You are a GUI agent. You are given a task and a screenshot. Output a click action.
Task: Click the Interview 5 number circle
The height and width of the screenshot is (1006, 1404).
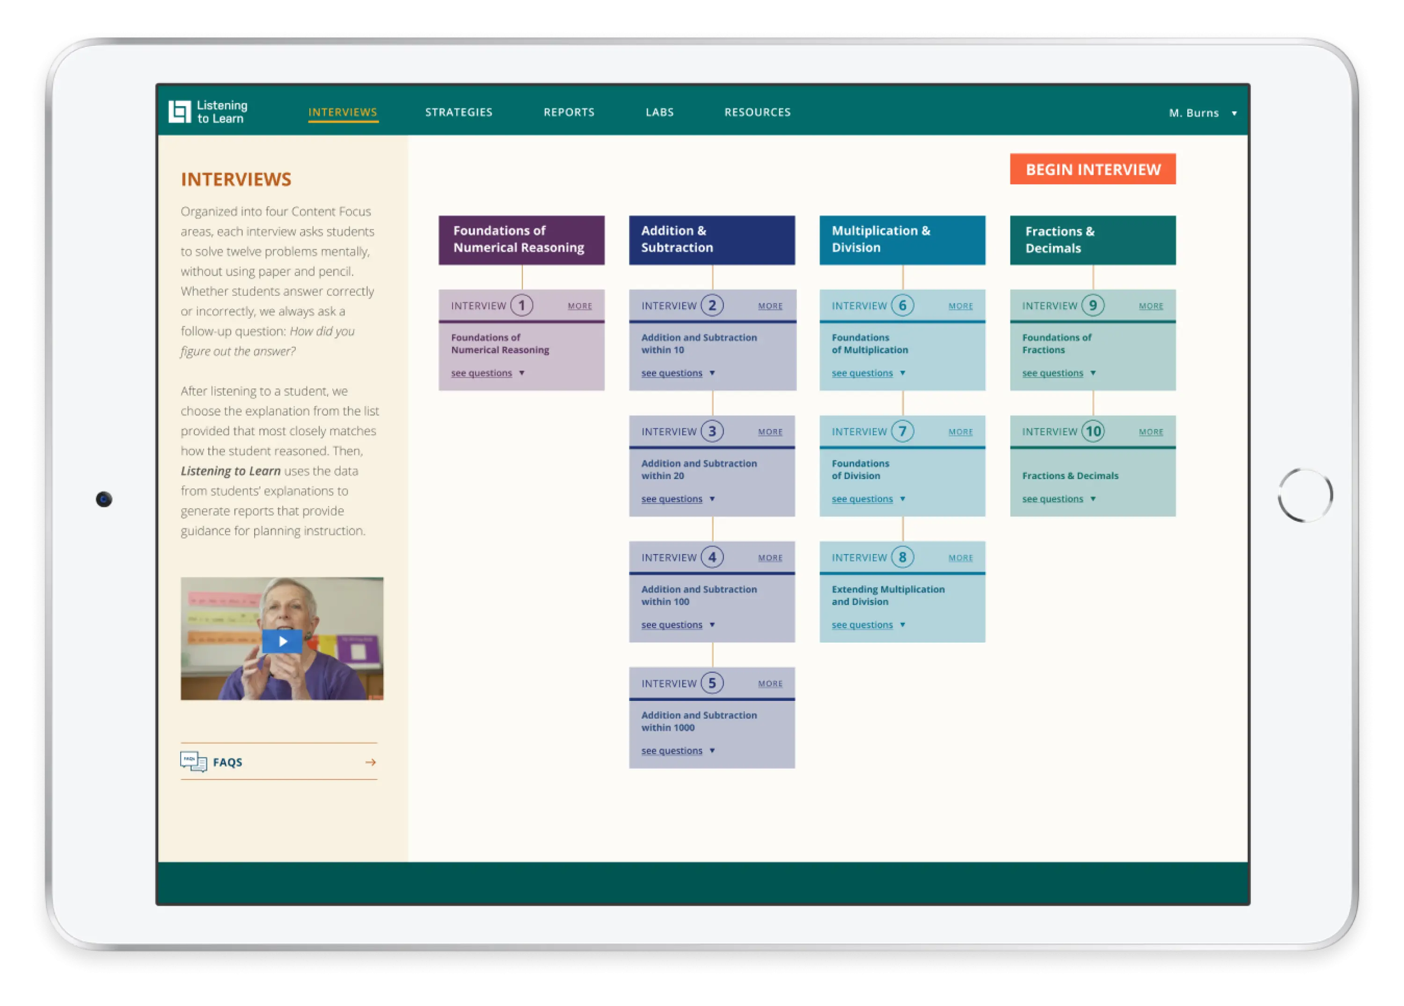[711, 683]
